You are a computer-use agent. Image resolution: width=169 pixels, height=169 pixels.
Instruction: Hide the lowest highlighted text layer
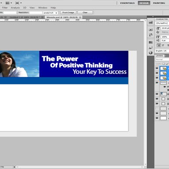point(157,78)
